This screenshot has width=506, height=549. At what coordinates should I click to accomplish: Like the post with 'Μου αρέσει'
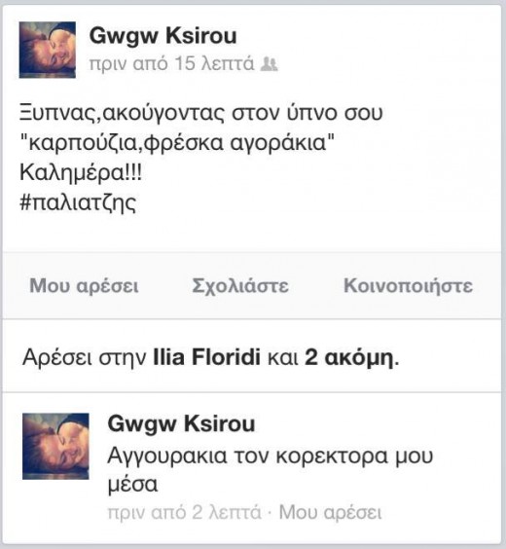pyautogui.click(x=84, y=286)
